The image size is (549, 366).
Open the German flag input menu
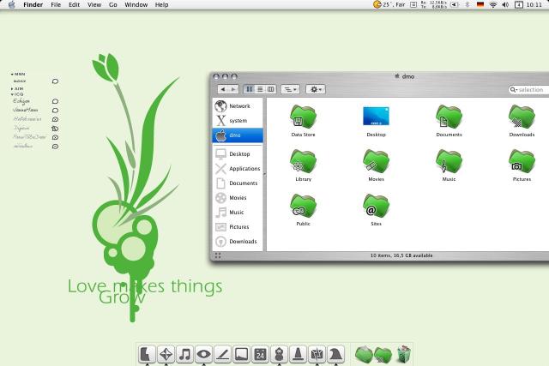tap(480, 4)
